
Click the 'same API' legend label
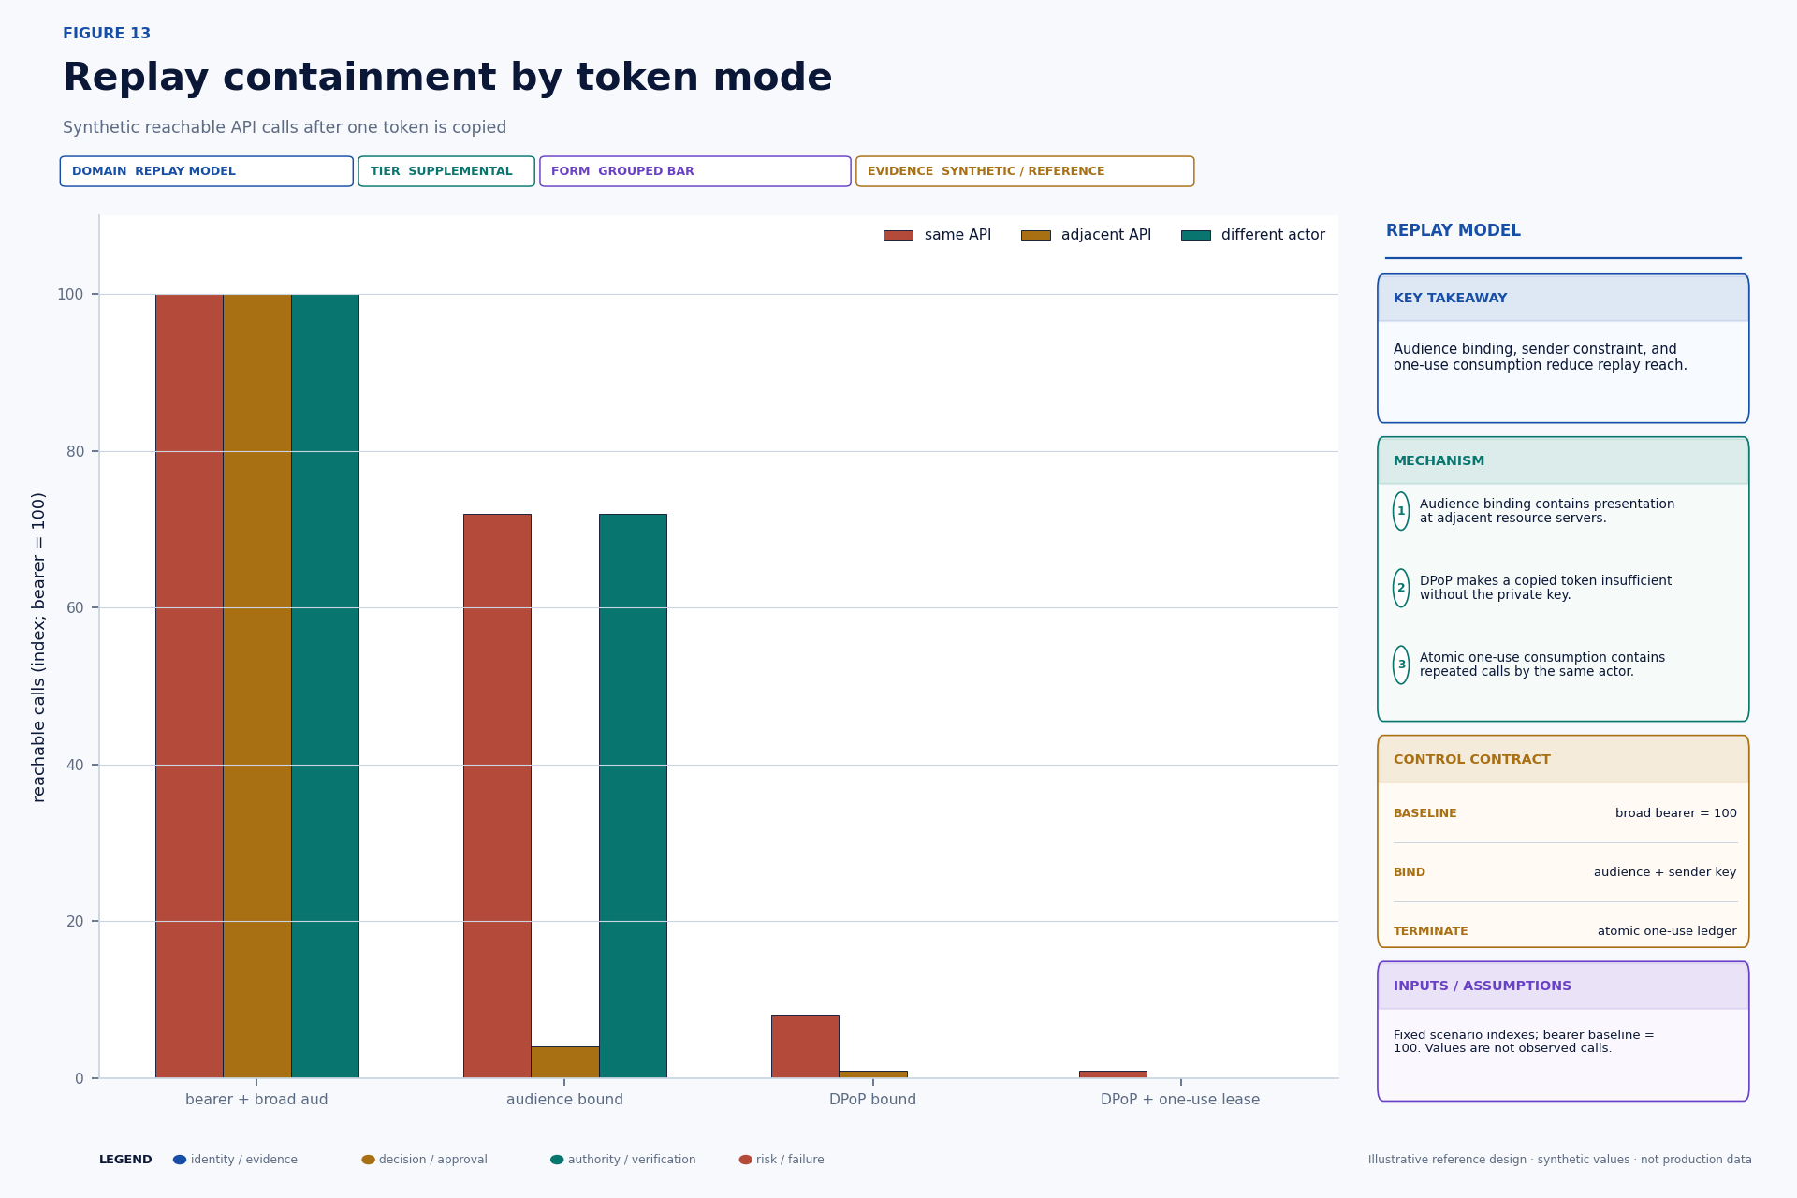[x=957, y=235]
